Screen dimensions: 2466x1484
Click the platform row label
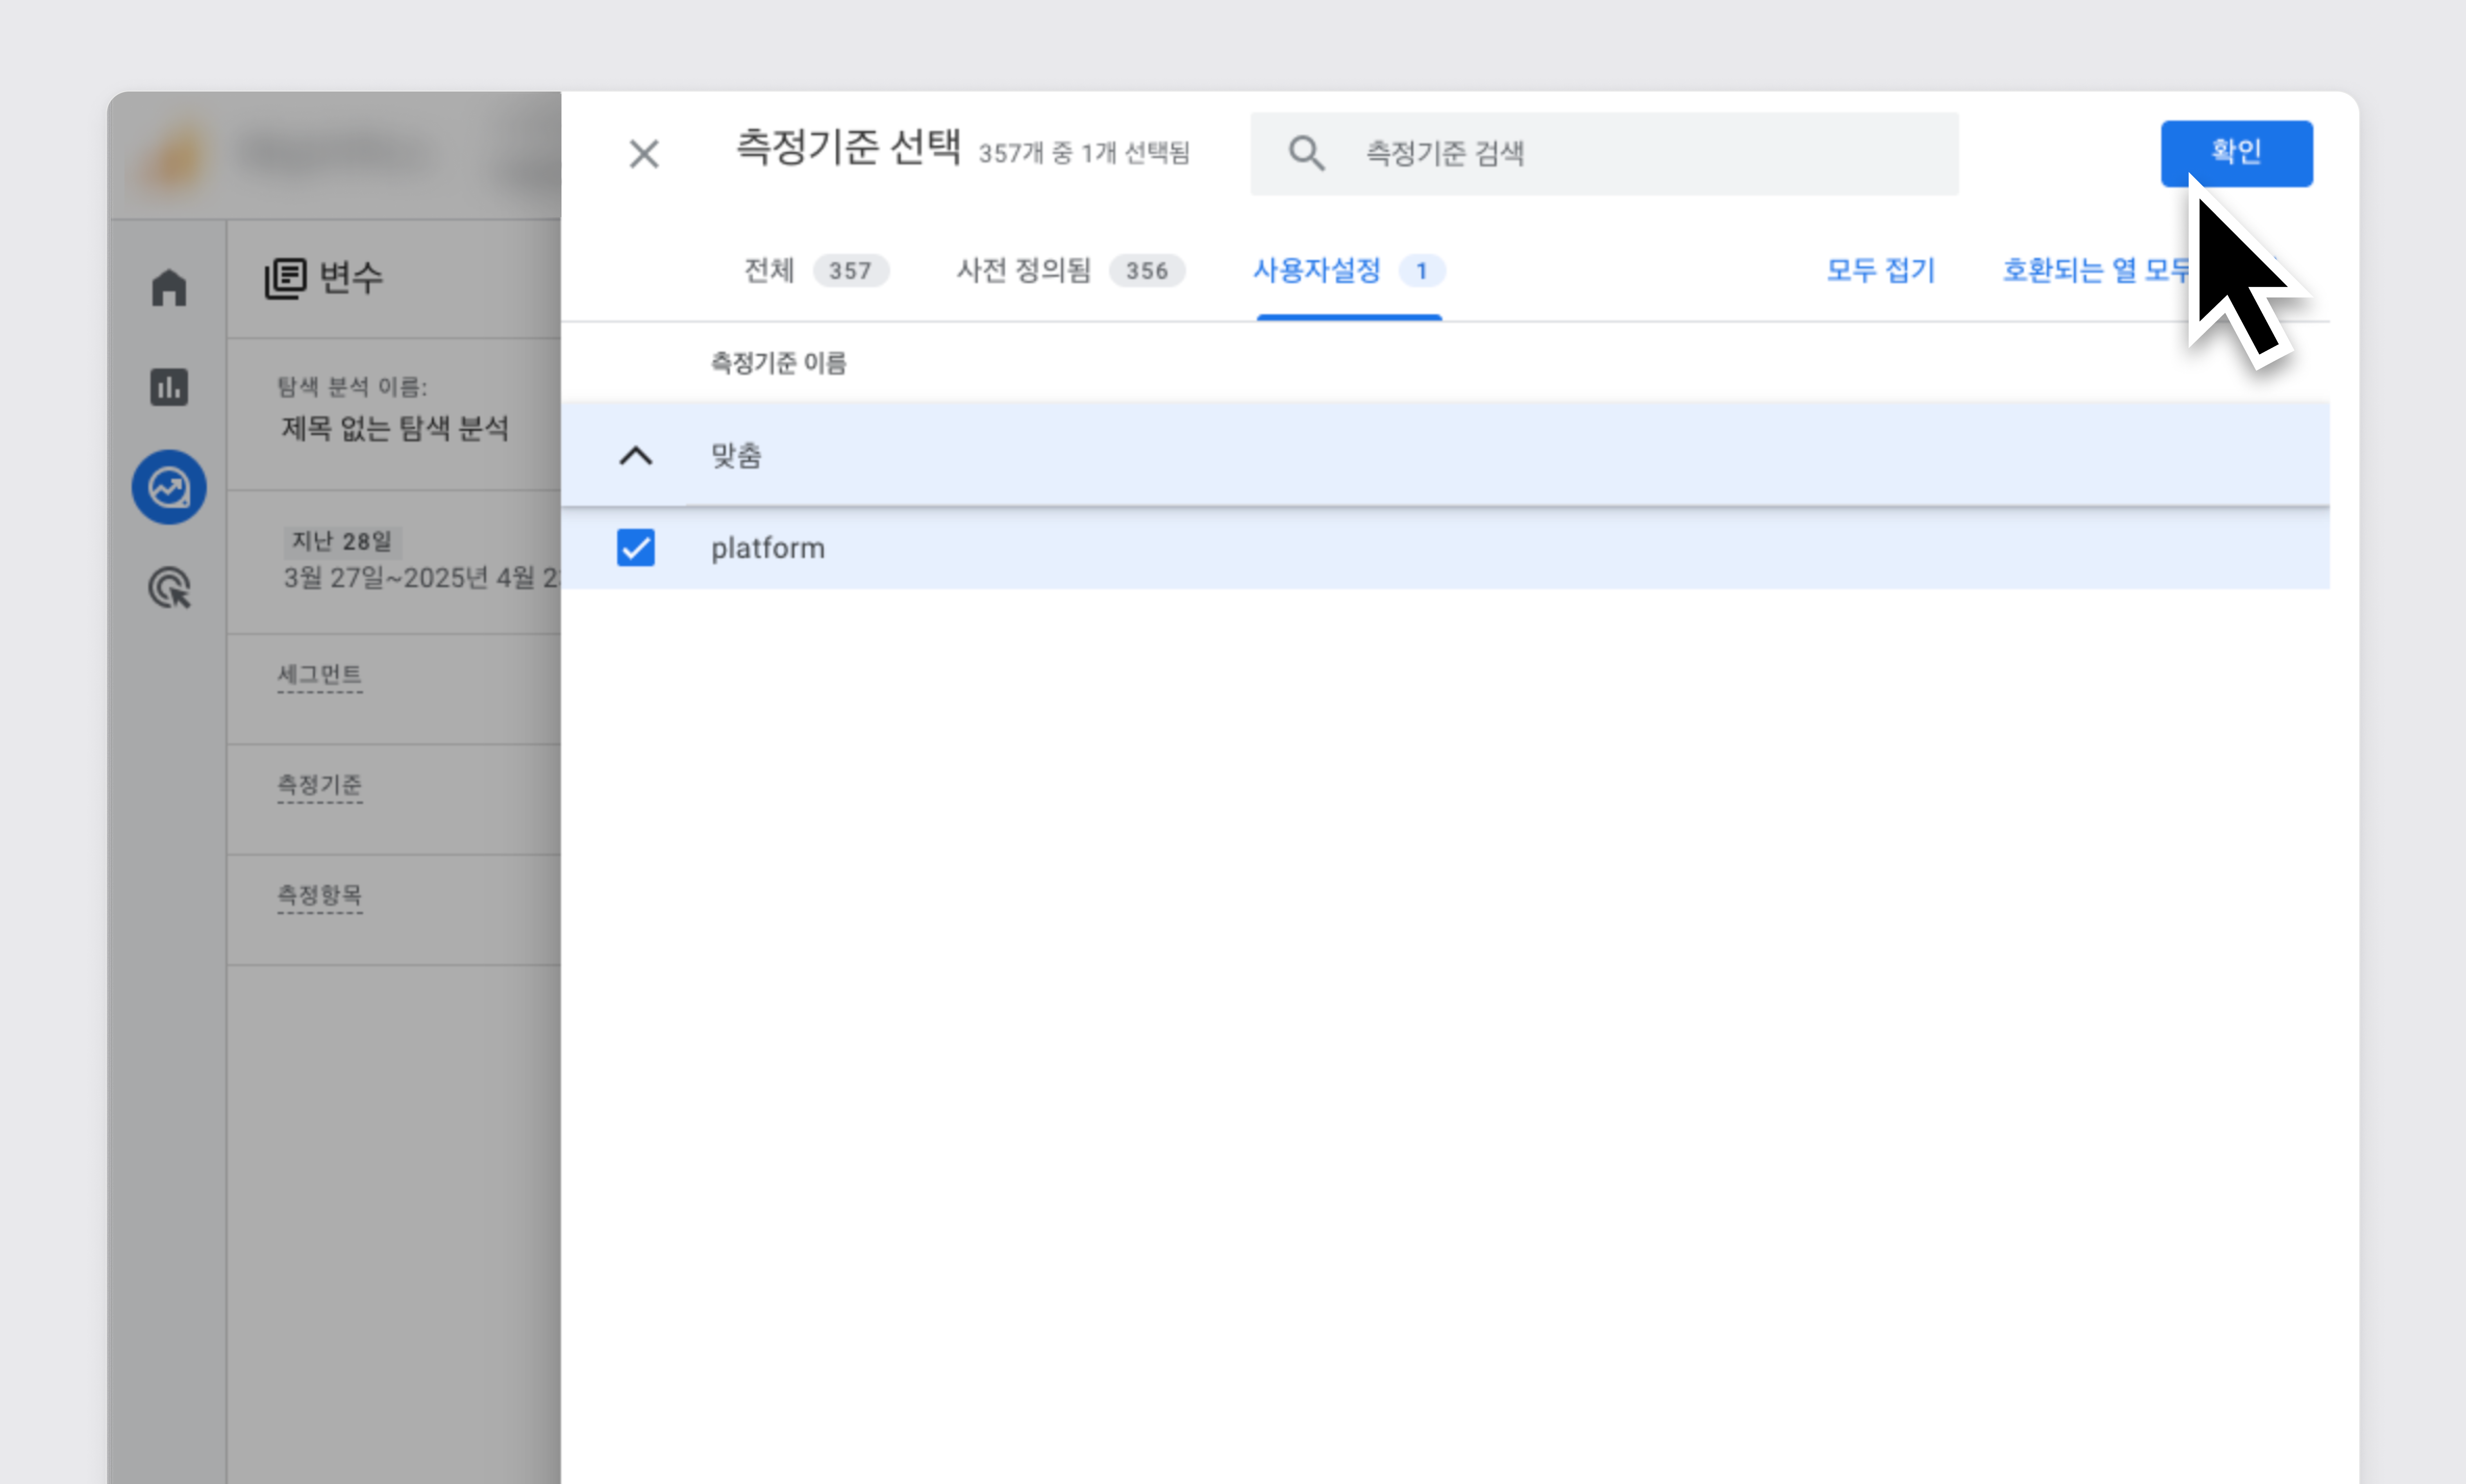(768, 548)
